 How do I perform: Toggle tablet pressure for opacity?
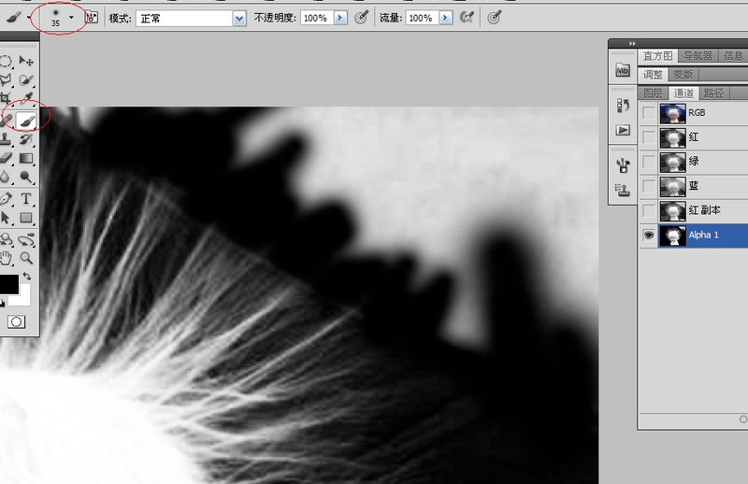362,18
